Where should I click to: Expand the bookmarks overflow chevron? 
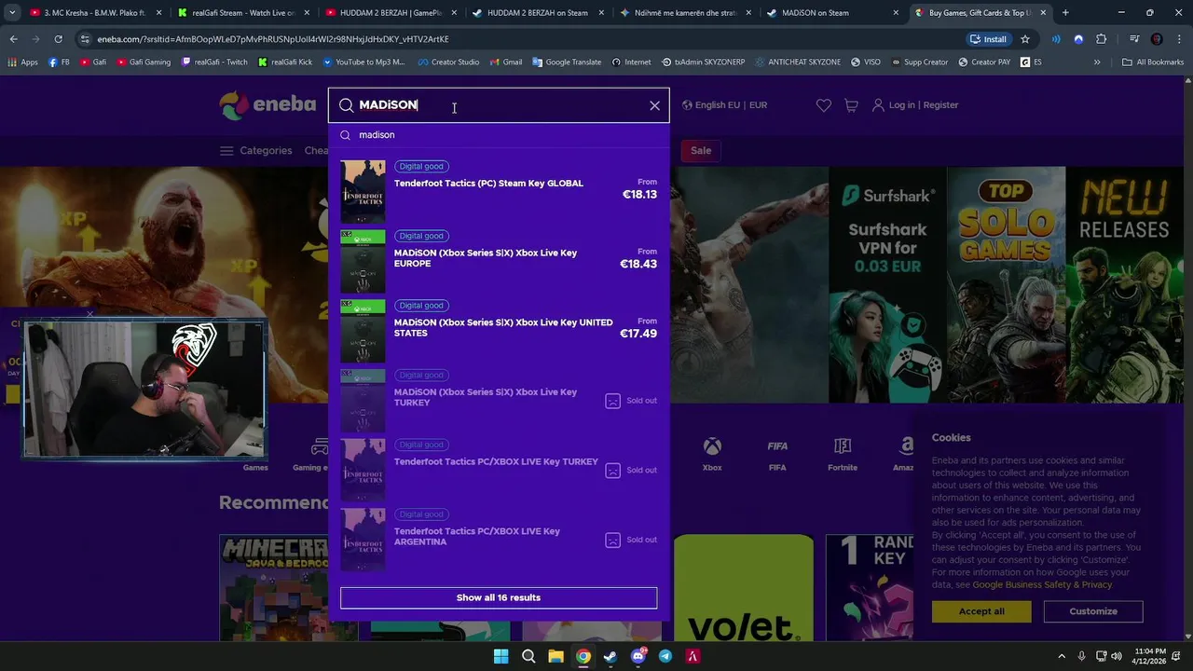point(1097,62)
